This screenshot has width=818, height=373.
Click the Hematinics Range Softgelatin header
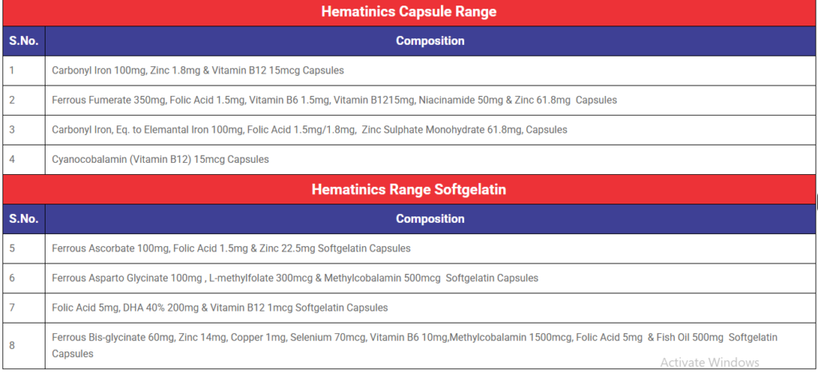(409, 189)
